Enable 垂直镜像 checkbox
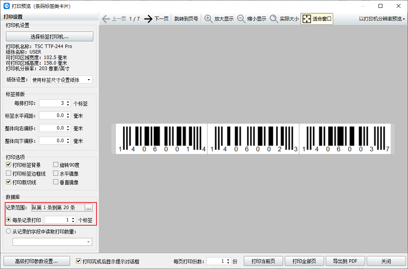This screenshot has width=408, height=269. click(56, 182)
